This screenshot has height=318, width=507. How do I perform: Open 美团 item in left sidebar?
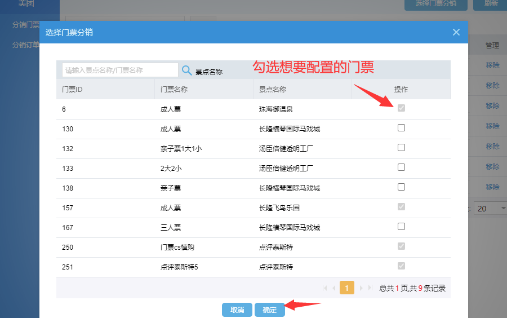point(27,4)
